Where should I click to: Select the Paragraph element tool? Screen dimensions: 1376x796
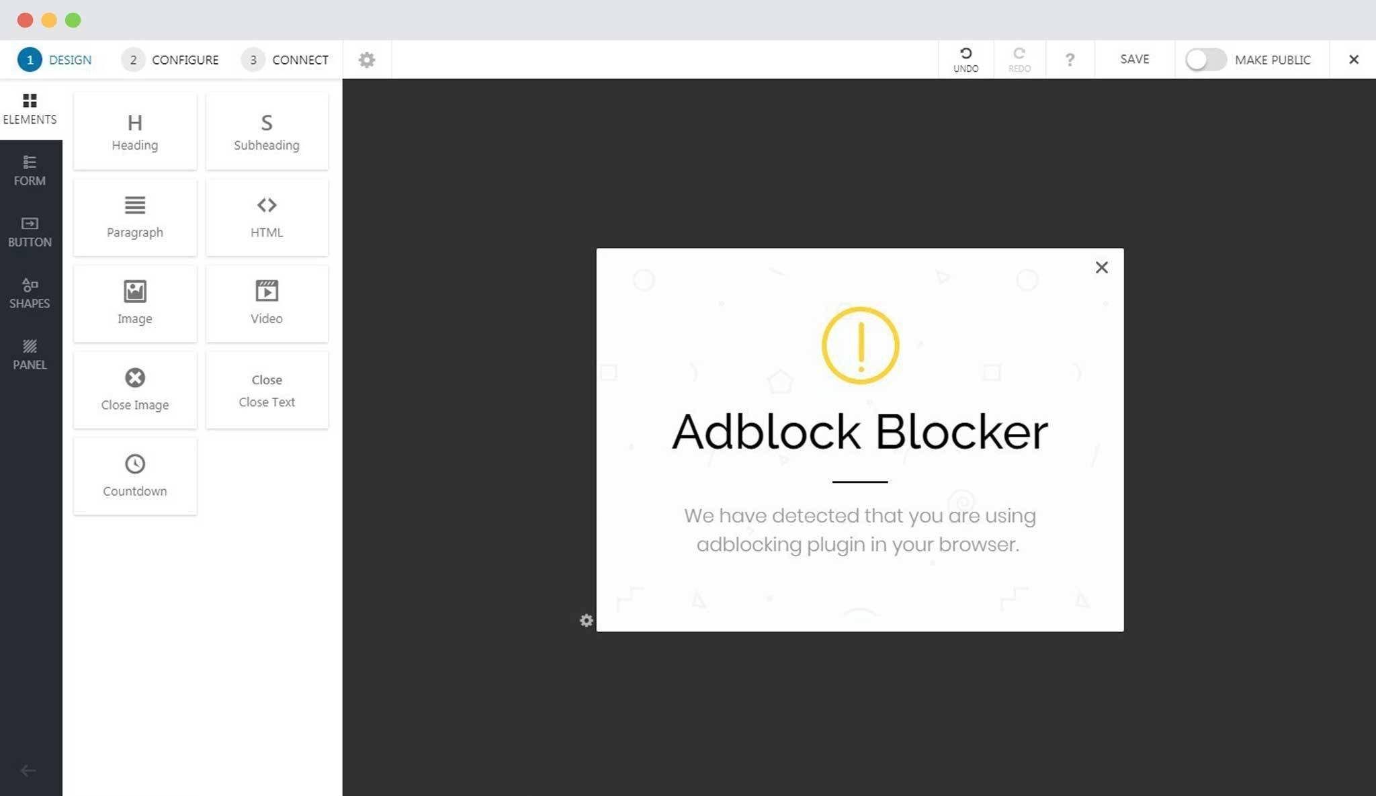click(134, 216)
